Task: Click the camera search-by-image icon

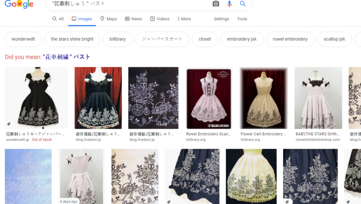Action: point(216,4)
